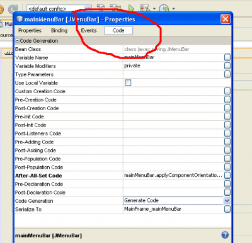Switch to the Properties tab

coord(30,31)
